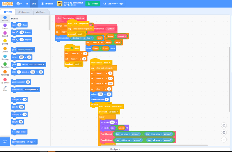Click the green Remix button

[x=92, y=4]
